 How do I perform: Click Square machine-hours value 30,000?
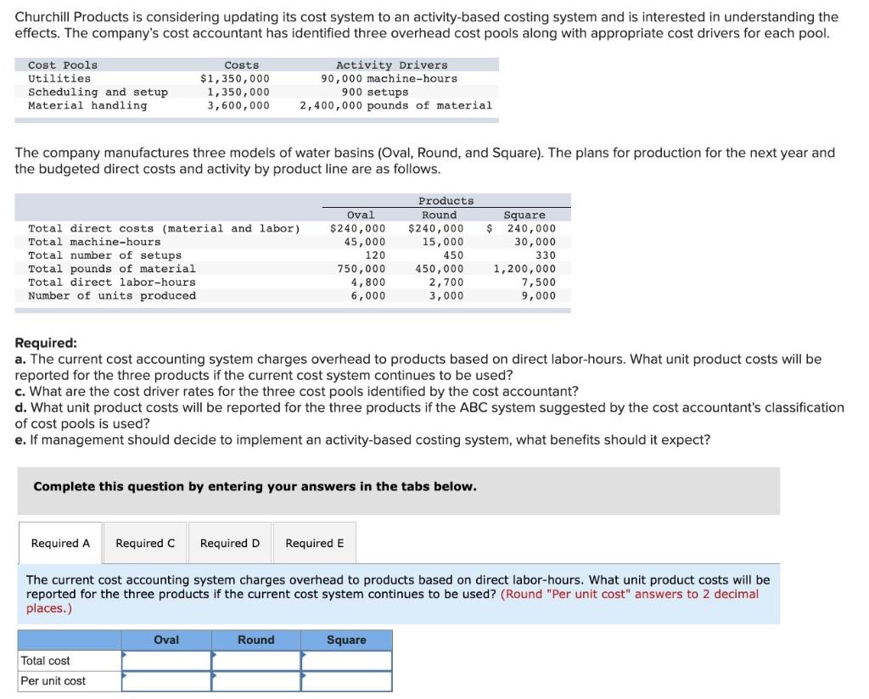(x=535, y=242)
